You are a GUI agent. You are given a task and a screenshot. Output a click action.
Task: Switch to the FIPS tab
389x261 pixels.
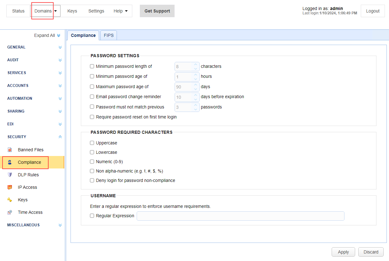pos(108,35)
